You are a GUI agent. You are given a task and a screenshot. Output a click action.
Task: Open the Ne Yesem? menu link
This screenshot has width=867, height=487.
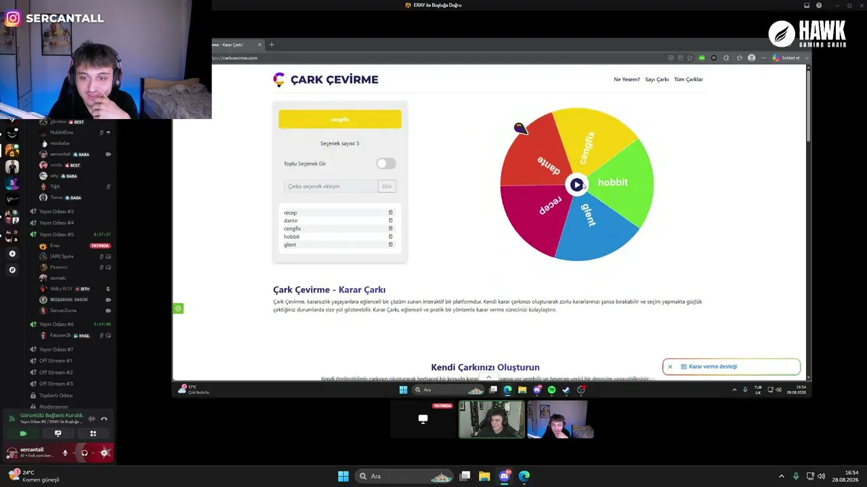[x=627, y=79]
